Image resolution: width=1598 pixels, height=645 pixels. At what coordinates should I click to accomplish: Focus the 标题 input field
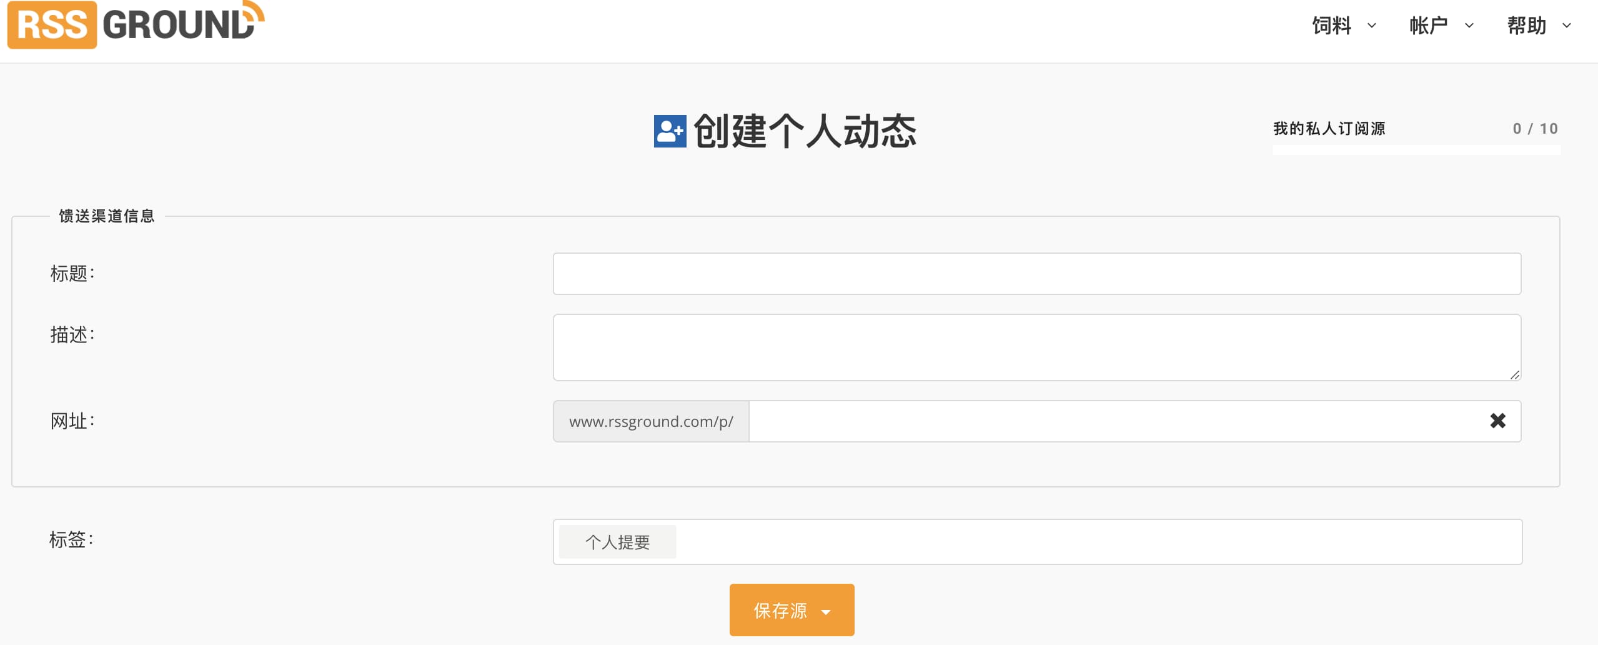point(1036,274)
